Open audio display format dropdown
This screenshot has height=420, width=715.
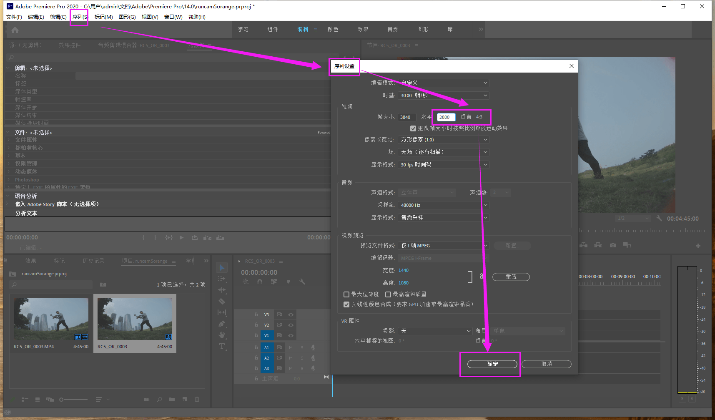point(443,218)
